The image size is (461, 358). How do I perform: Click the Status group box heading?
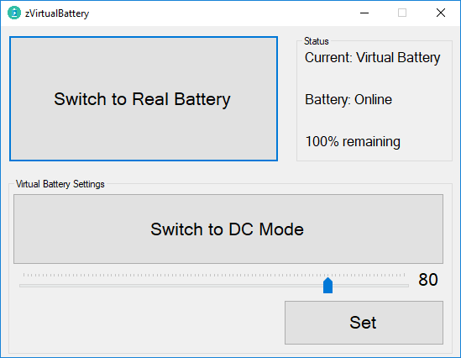click(317, 41)
